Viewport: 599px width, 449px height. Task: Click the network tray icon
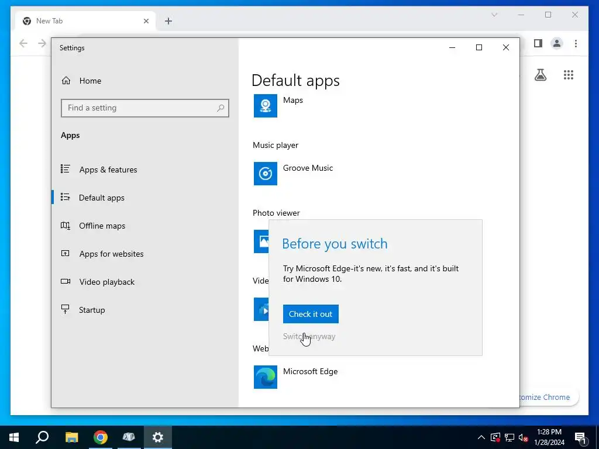(x=510, y=437)
